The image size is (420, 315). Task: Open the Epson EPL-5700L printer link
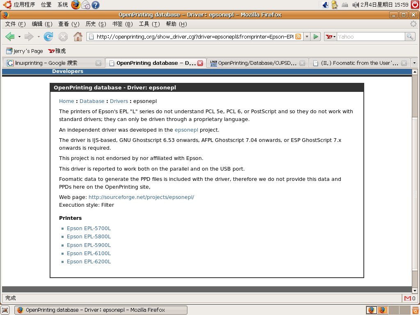(89, 228)
